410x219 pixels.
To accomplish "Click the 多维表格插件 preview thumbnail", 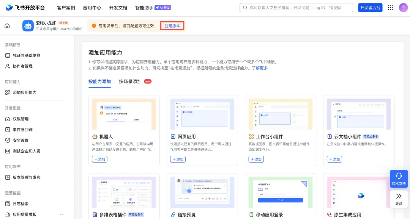I will [x=124, y=192].
